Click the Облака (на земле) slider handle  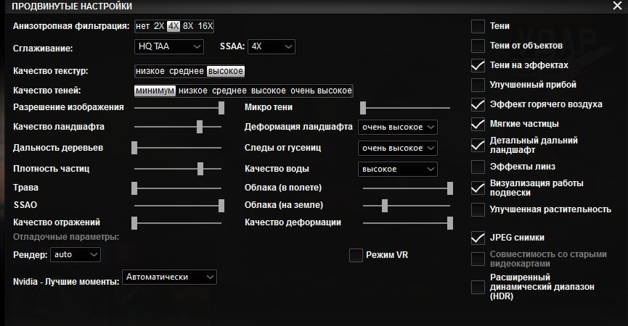point(385,206)
